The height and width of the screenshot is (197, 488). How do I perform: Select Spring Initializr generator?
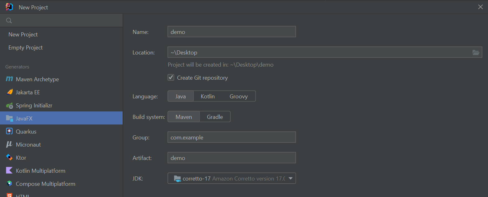(x=61, y=105)
